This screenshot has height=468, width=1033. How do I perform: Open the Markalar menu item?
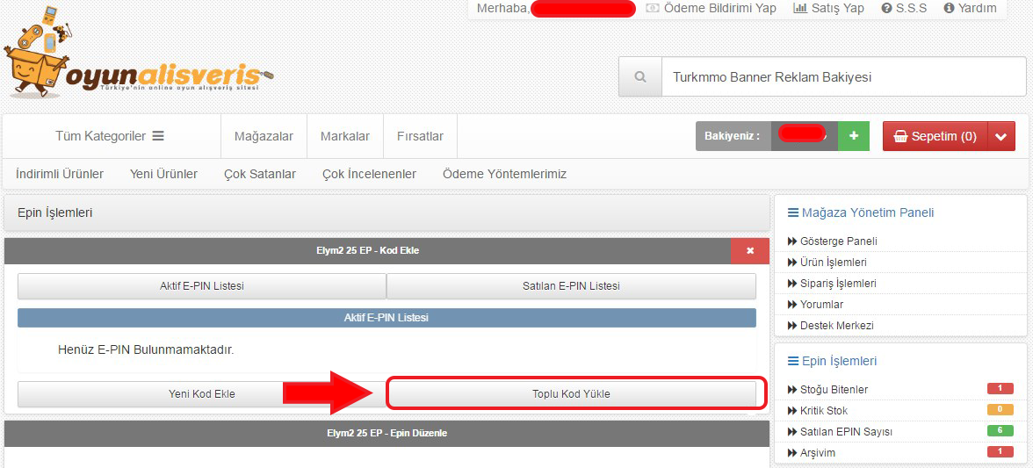pos(345,136)
